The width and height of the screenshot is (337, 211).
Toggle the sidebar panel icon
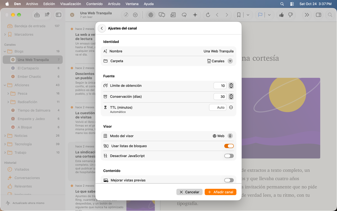point(58,15)
